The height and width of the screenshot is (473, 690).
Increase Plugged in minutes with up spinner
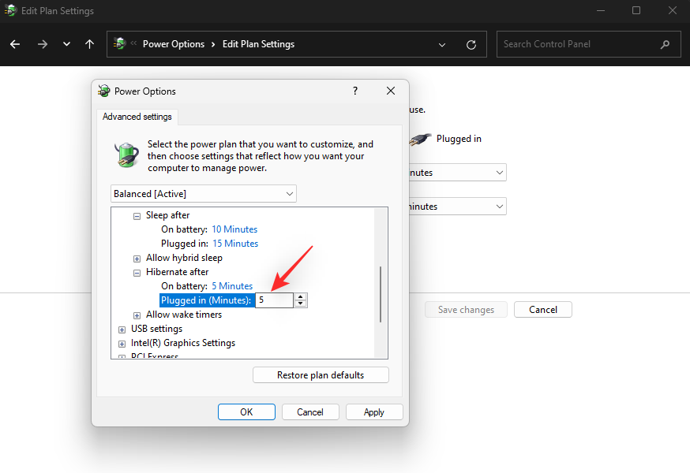[301, 296]
